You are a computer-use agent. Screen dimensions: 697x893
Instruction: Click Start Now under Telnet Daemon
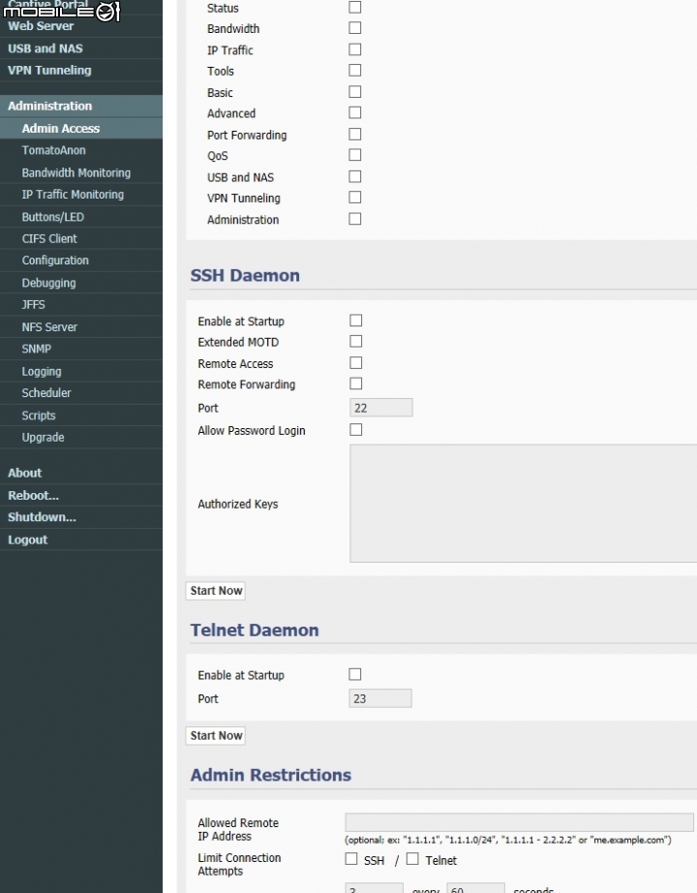(x=216, y=736)
